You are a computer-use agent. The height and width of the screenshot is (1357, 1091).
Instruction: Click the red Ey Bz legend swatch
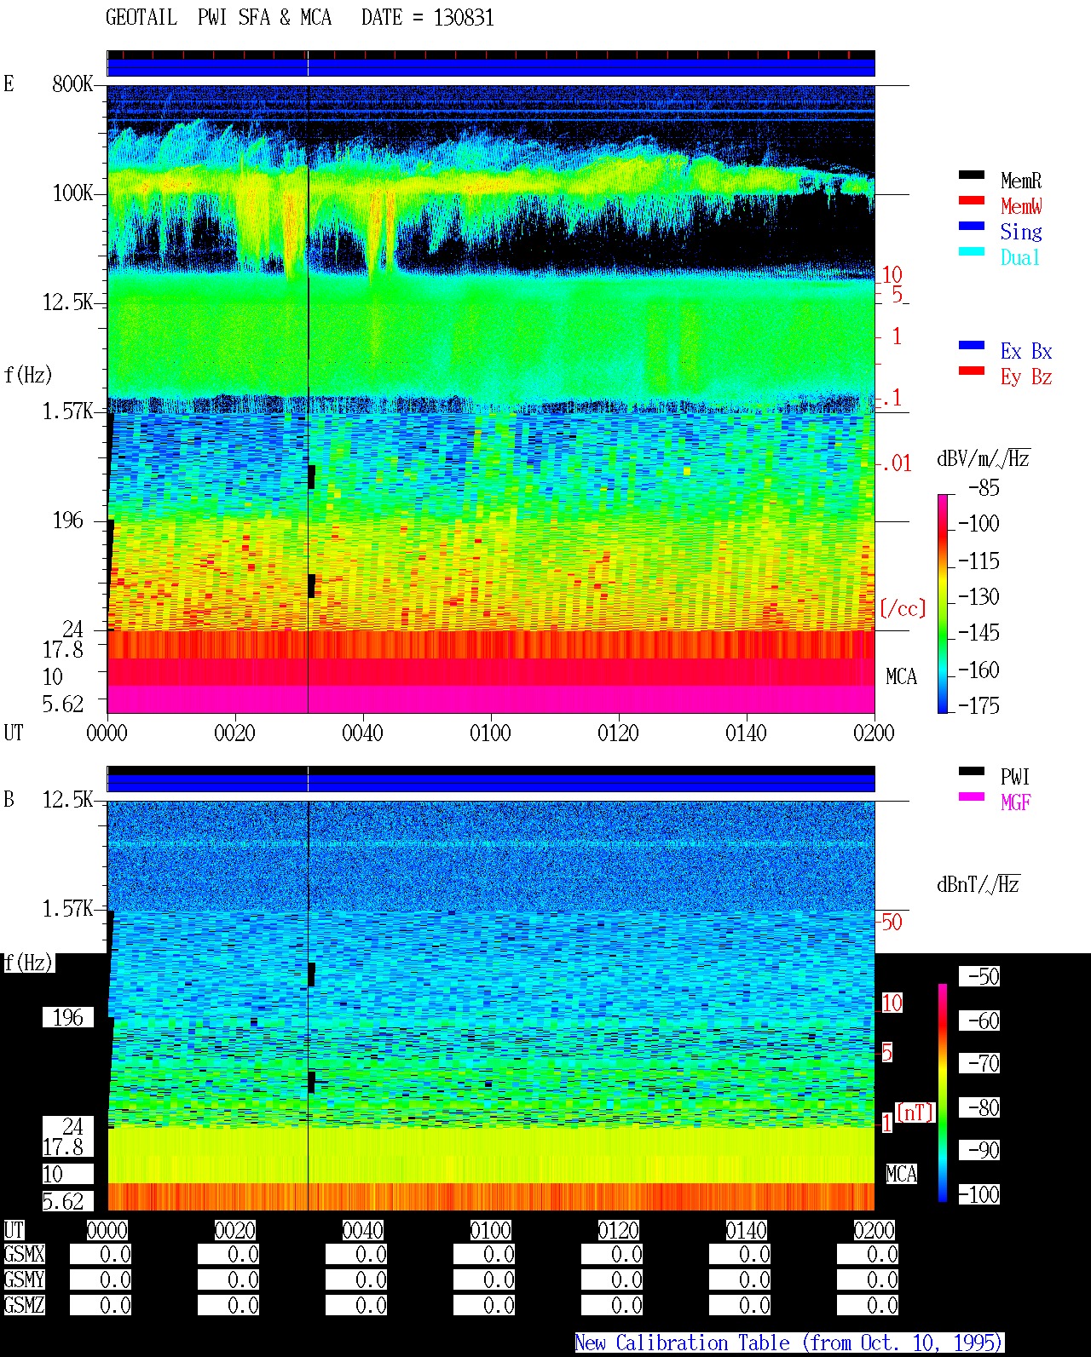[972, 371]
